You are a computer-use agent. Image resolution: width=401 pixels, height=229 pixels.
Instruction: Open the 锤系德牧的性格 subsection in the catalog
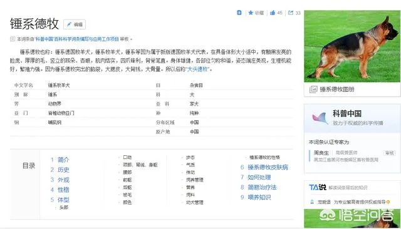click(264, 157)
